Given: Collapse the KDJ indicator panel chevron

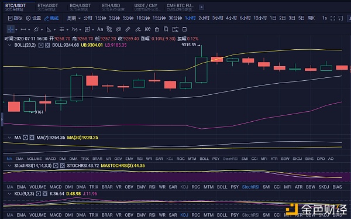Looking at the screenshot, I should click(9, 194).
